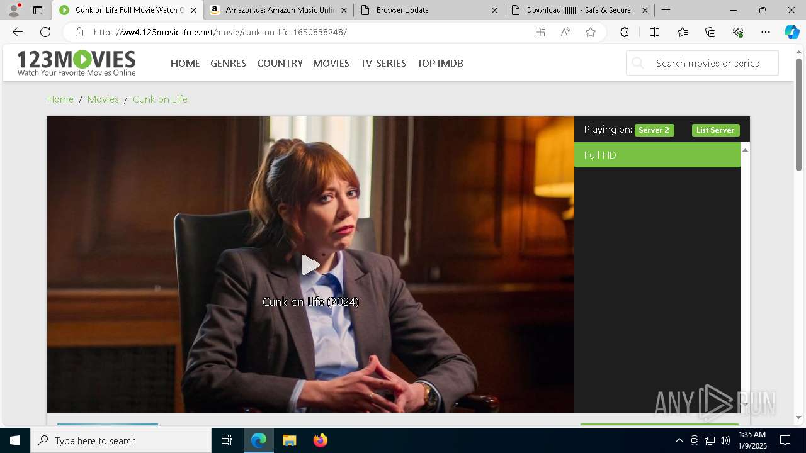Open browser Extensions menu
This screenshot has height=453, width=806.
624,32
